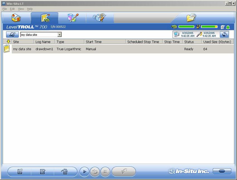Start the log with the play button

[x=84, y=172]
